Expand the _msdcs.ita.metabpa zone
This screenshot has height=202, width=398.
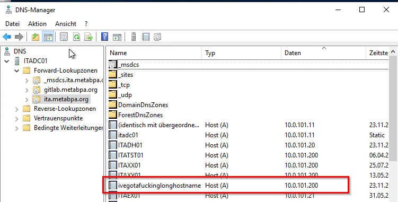click(x=26, y=81)
